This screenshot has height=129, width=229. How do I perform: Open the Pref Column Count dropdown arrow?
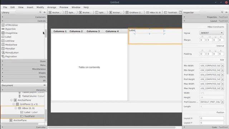pos(223,102)
